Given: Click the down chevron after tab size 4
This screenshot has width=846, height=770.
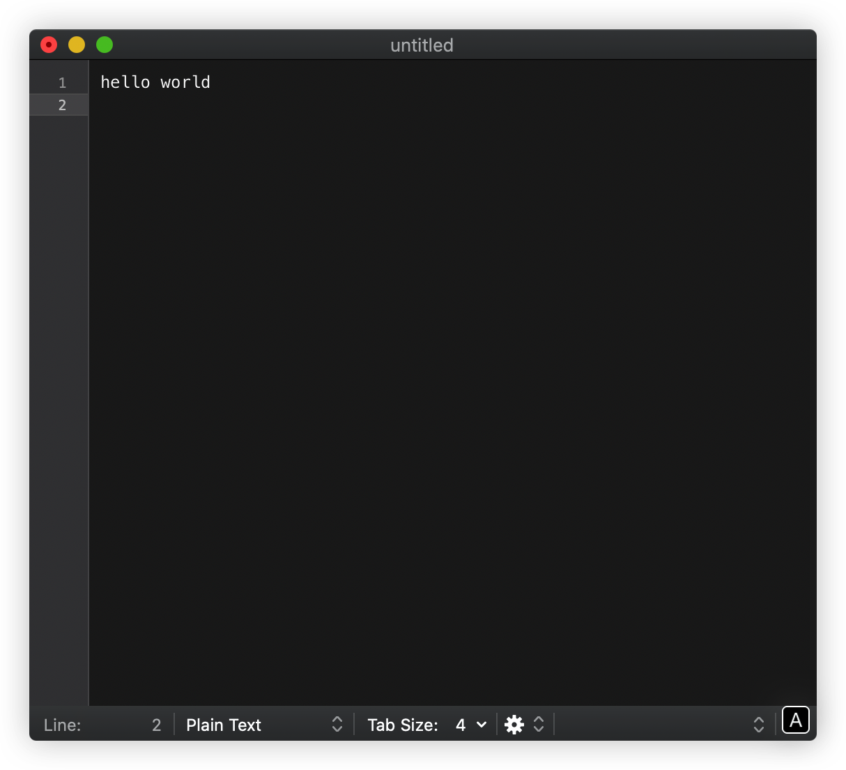Looking at the screenshot, I should click(482, 725).
